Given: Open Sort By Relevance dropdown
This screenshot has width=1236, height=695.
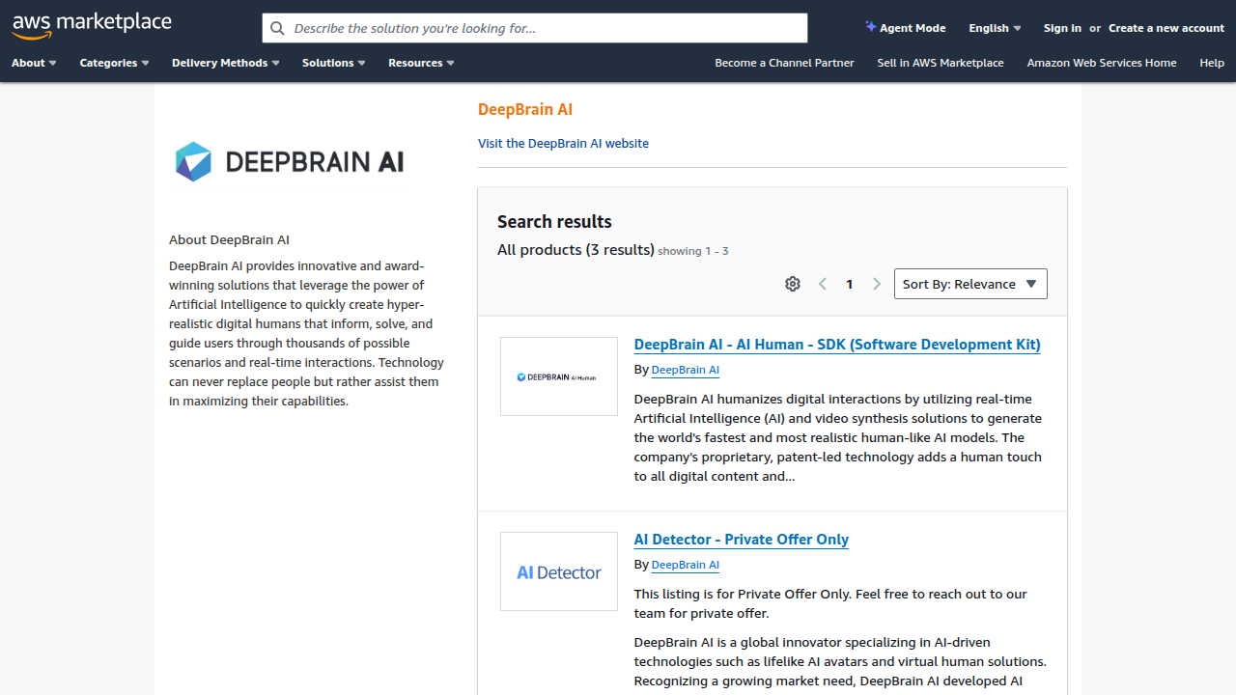Looking at the screenshot, I should [970, 284].
